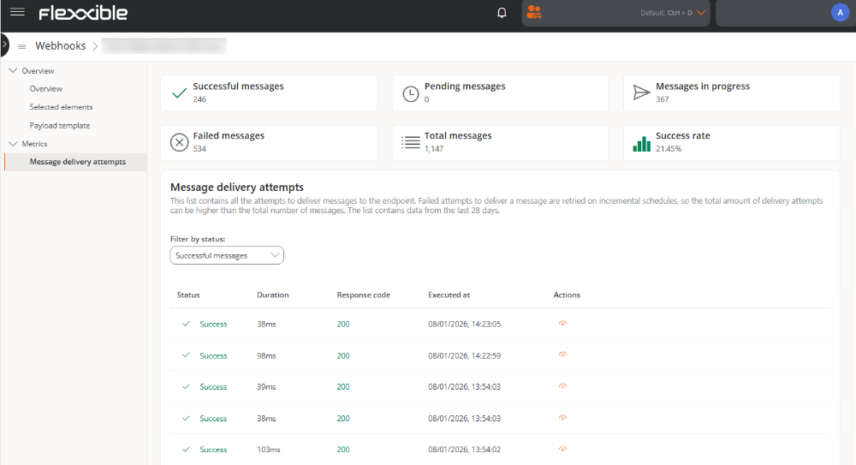Toggle the sidebar list icon beside Webhooks
The image size is (856, 465).
(x=22, y=46)
